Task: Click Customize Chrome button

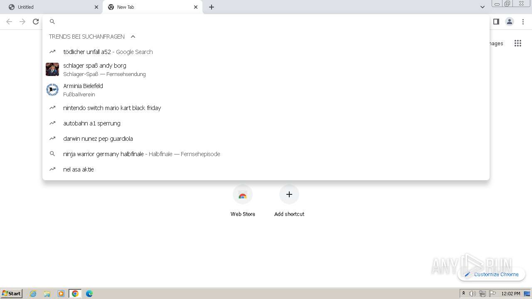Action: pos(491,274)
